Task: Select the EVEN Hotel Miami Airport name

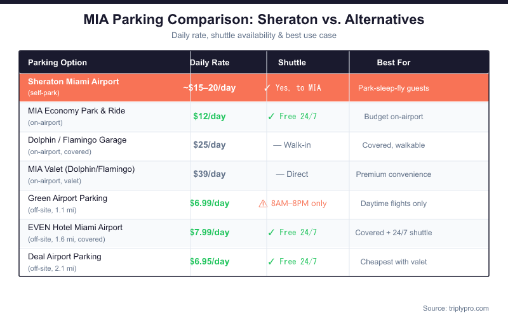Action: coord(76,228)
